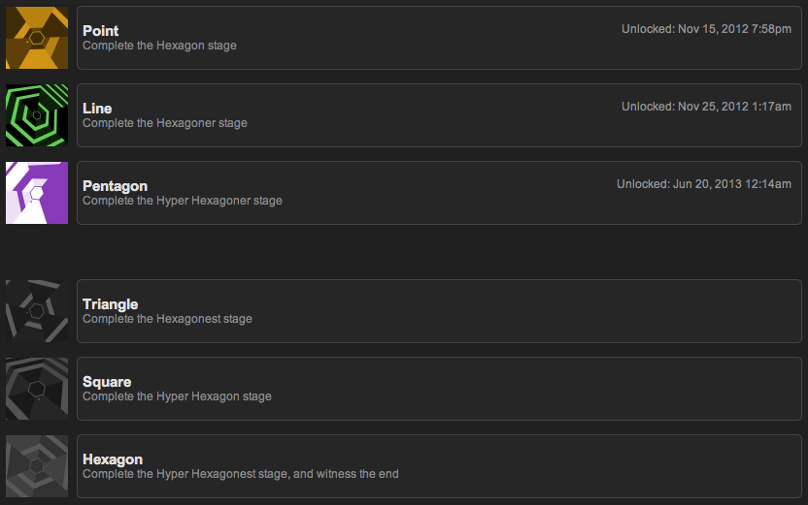
Task: Click the purple Pentagon achievement icon
Action: pyautogui.click(x=37, y=193)
